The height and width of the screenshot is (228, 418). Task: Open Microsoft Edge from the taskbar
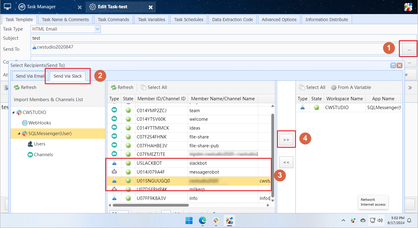tap(203, 220)
